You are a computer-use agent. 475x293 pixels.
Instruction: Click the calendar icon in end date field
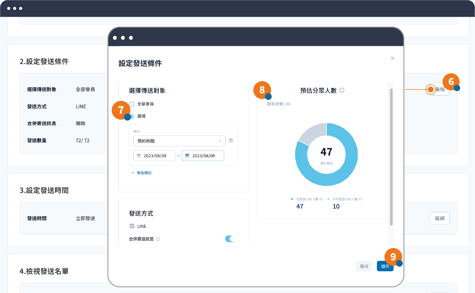(187, 156)
